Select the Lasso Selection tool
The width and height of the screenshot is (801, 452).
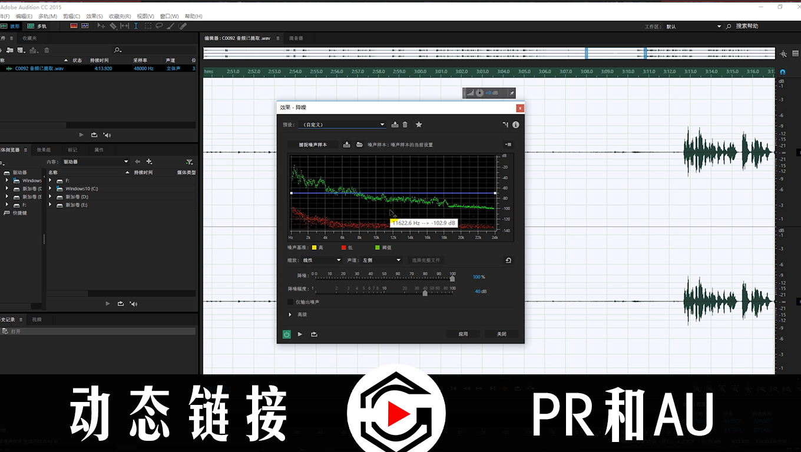tap(159, 26)
